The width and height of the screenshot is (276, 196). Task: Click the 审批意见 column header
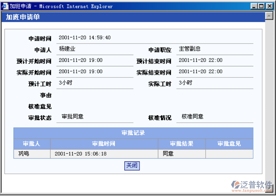pos(229,144)
